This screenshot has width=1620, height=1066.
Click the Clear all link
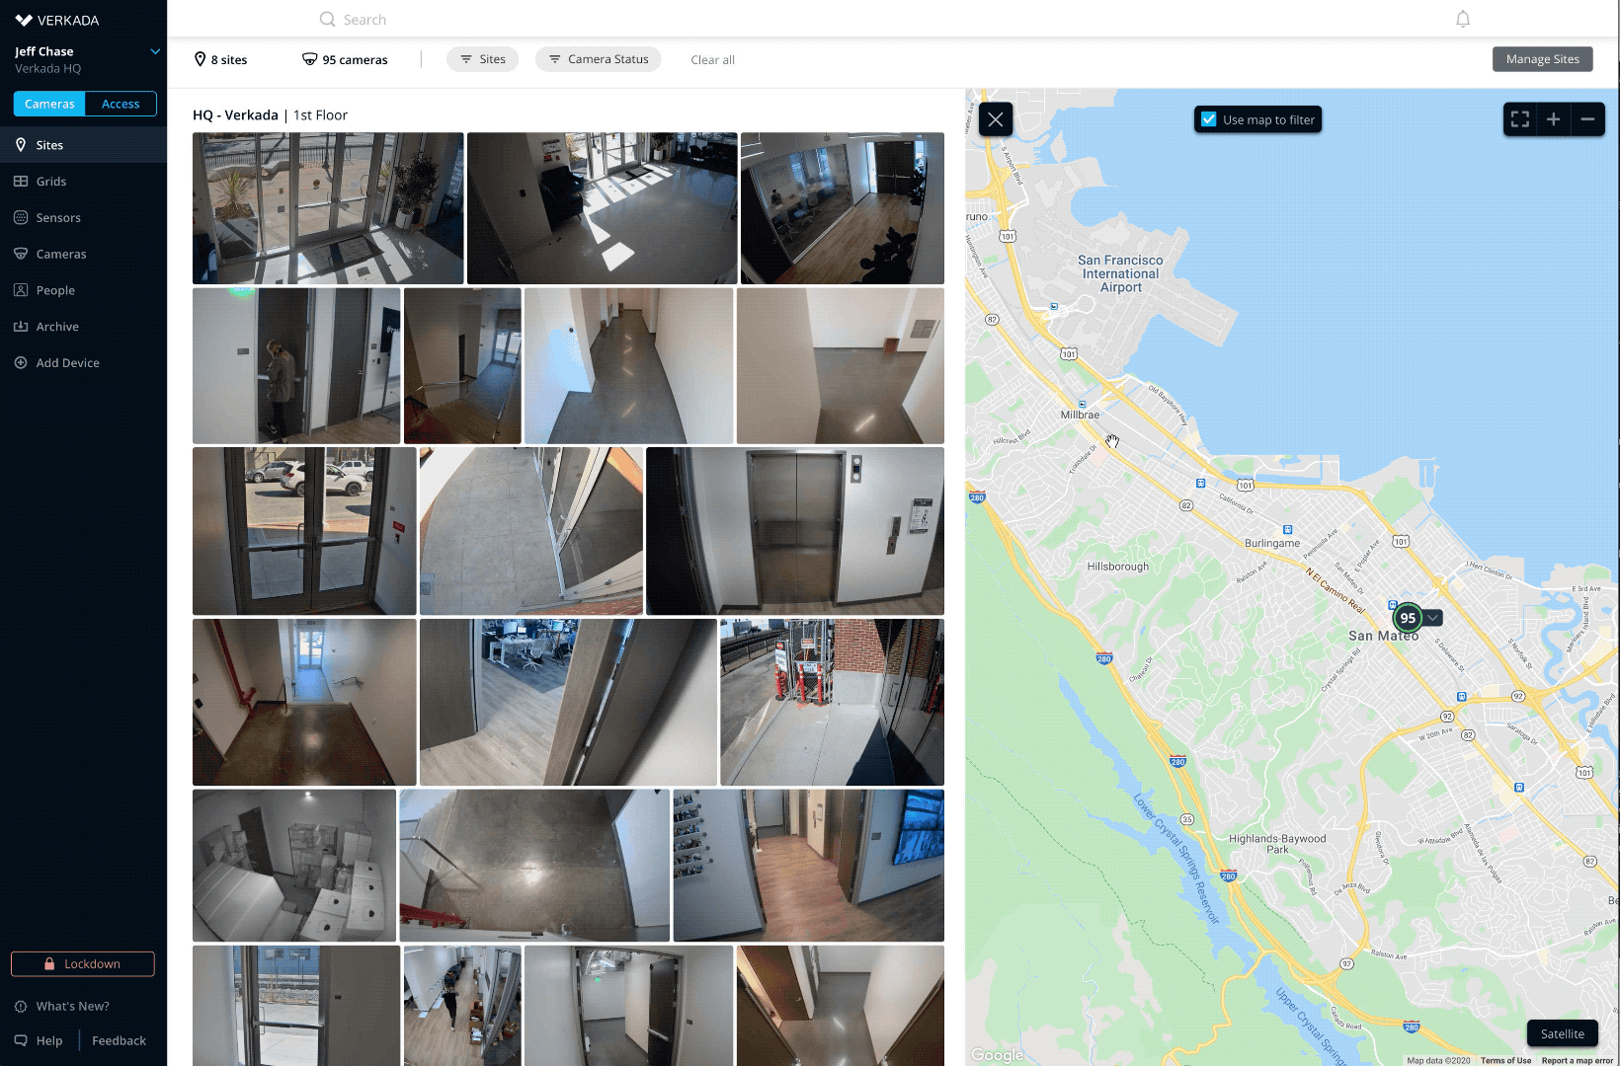point(712,60)
